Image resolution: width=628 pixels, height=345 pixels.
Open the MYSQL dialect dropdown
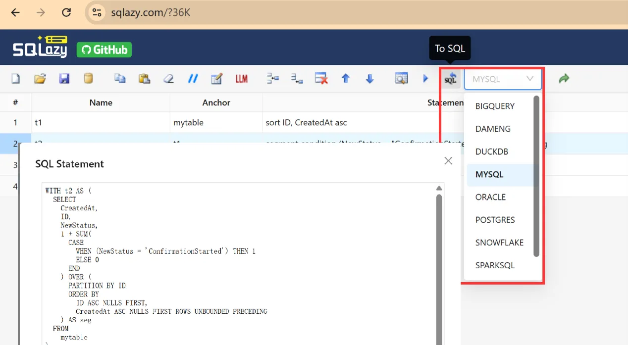point(503,79)
